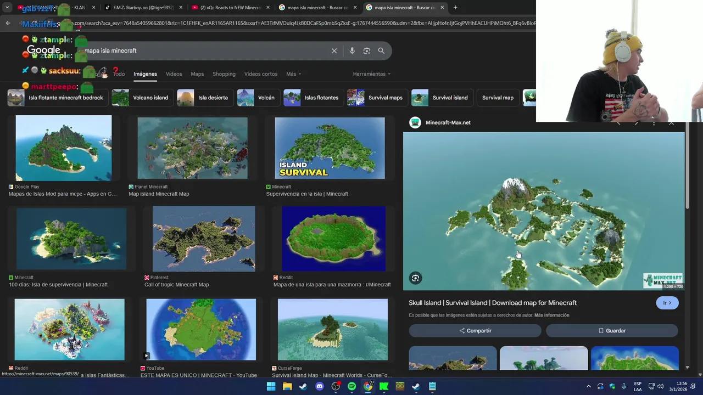Select the Survival island filter chip
Viewport: 703px width, 395px height.
coord(443,98)
